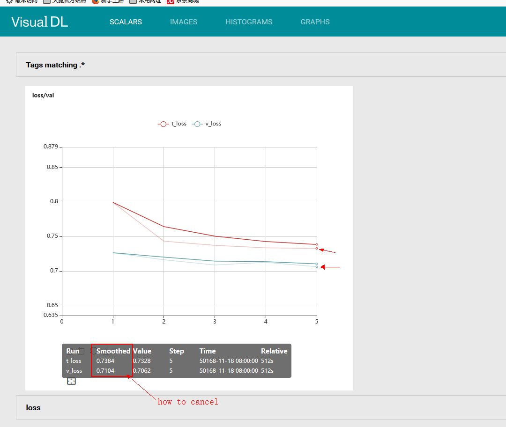Click the Visual DL logo
The image size is (506, 427).
pos(40,22)
